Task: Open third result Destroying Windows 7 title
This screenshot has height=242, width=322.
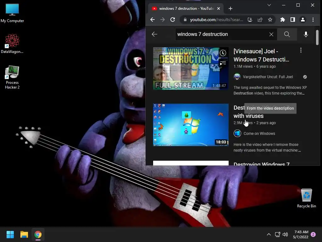Action: (261, 164)
